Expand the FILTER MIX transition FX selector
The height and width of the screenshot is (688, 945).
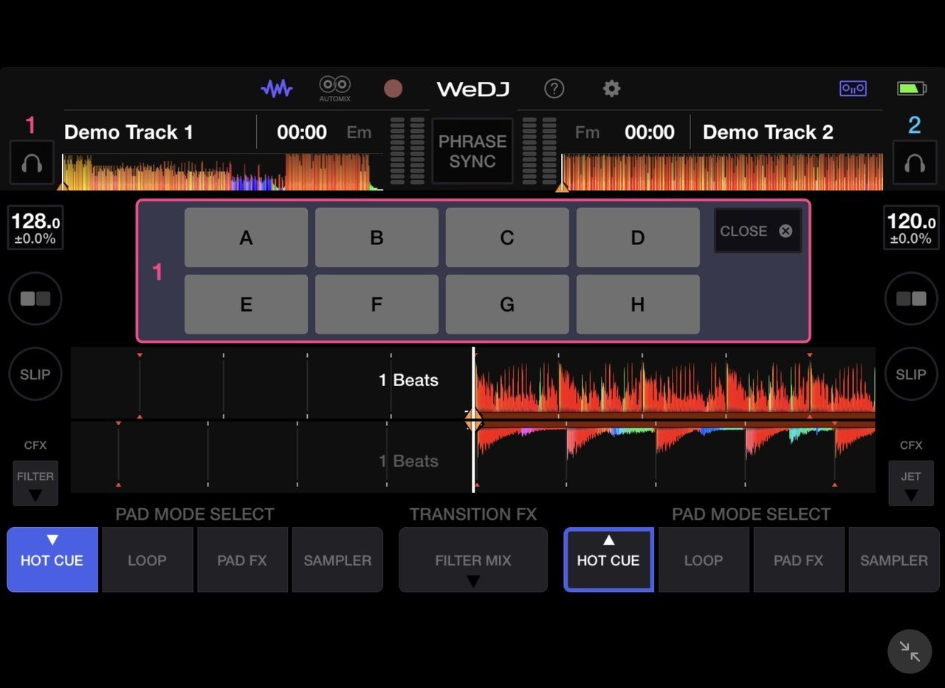[x=472, y=560]
